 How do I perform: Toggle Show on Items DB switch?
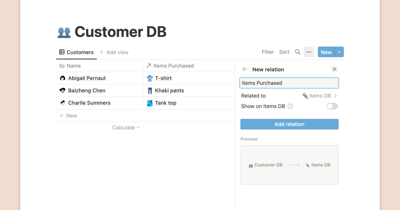(332, 106)
